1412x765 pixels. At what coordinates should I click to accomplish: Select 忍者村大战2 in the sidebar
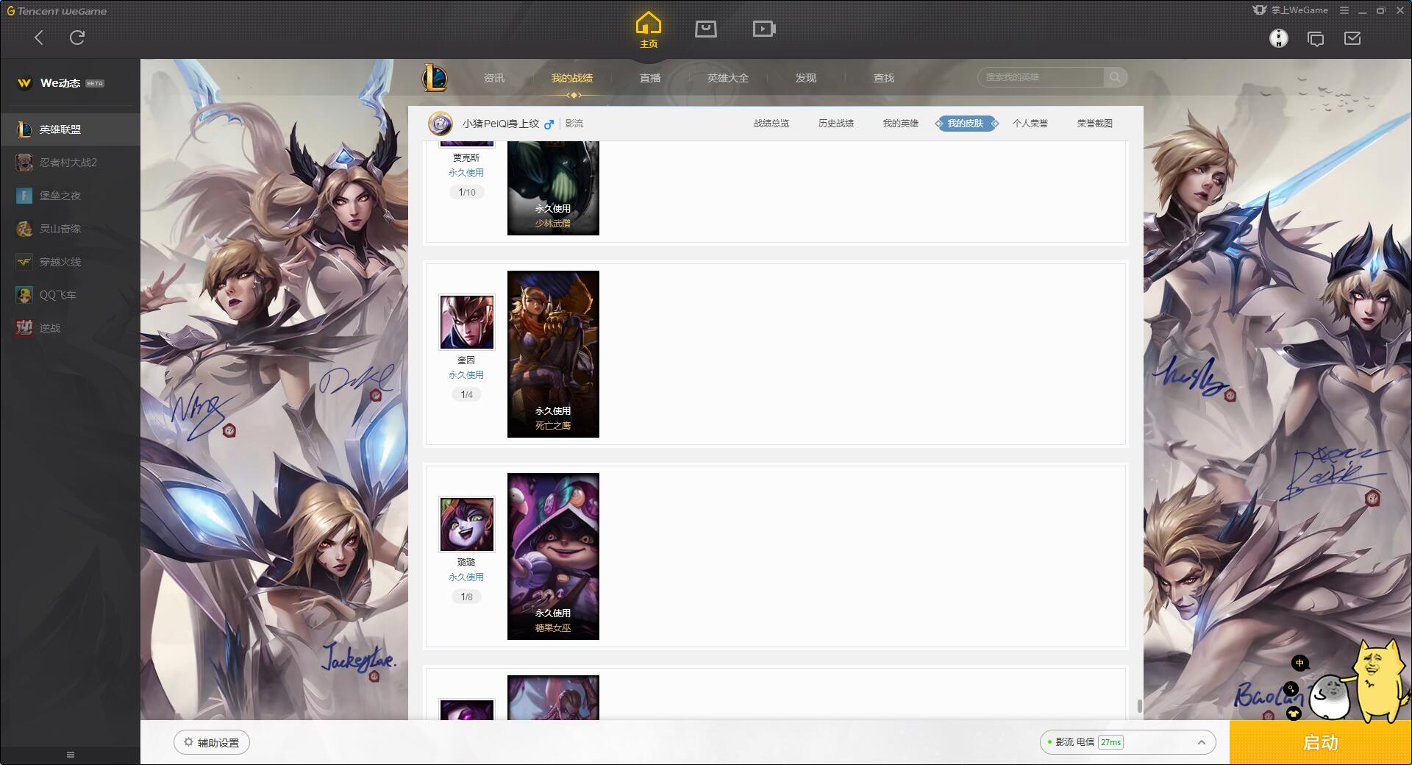70,163
